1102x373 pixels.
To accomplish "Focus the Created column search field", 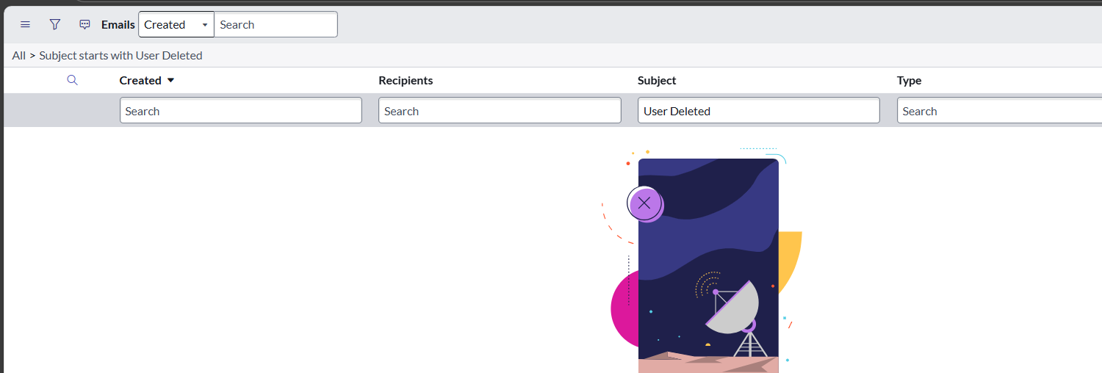I will click(240, 111).
